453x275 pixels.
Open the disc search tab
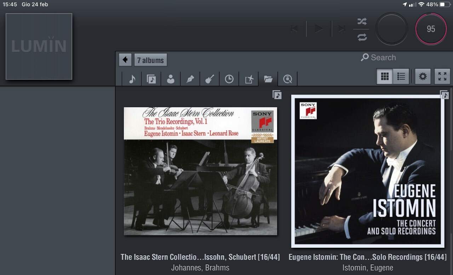point(288,79)
